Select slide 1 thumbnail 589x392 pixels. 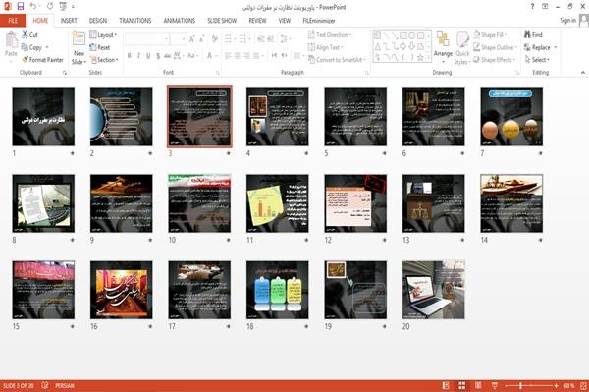coord(43,117)
